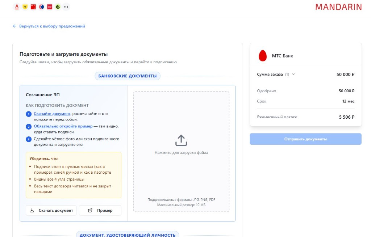Choose the red MTS bank square icon
The width and height of the screenshot is (371, 237).
tap(33, 7)
